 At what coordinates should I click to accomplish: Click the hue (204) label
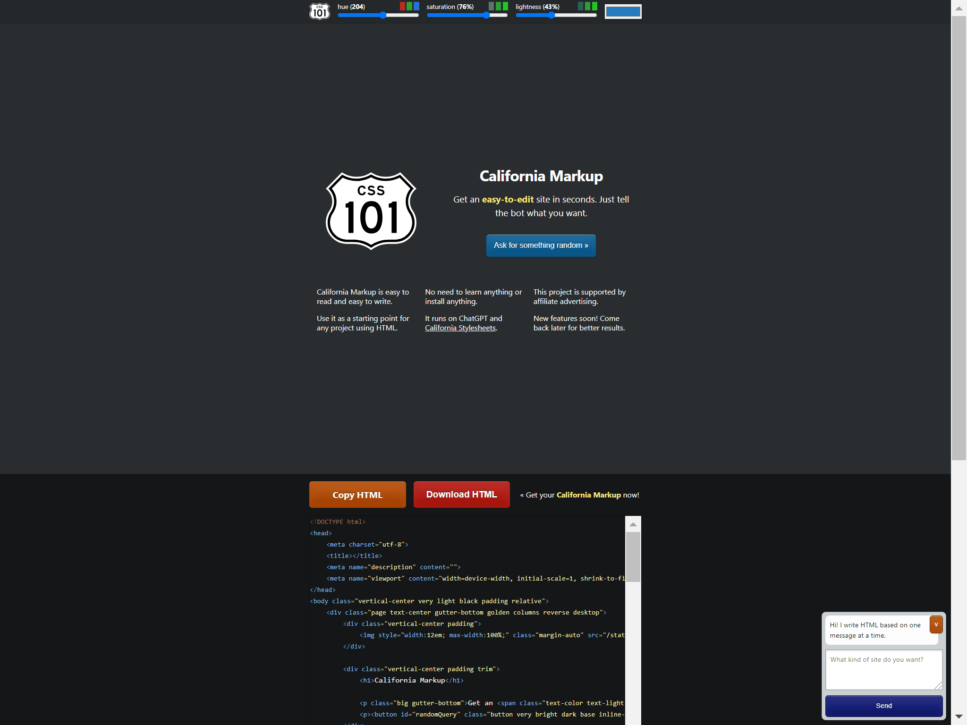pos(351,7)
